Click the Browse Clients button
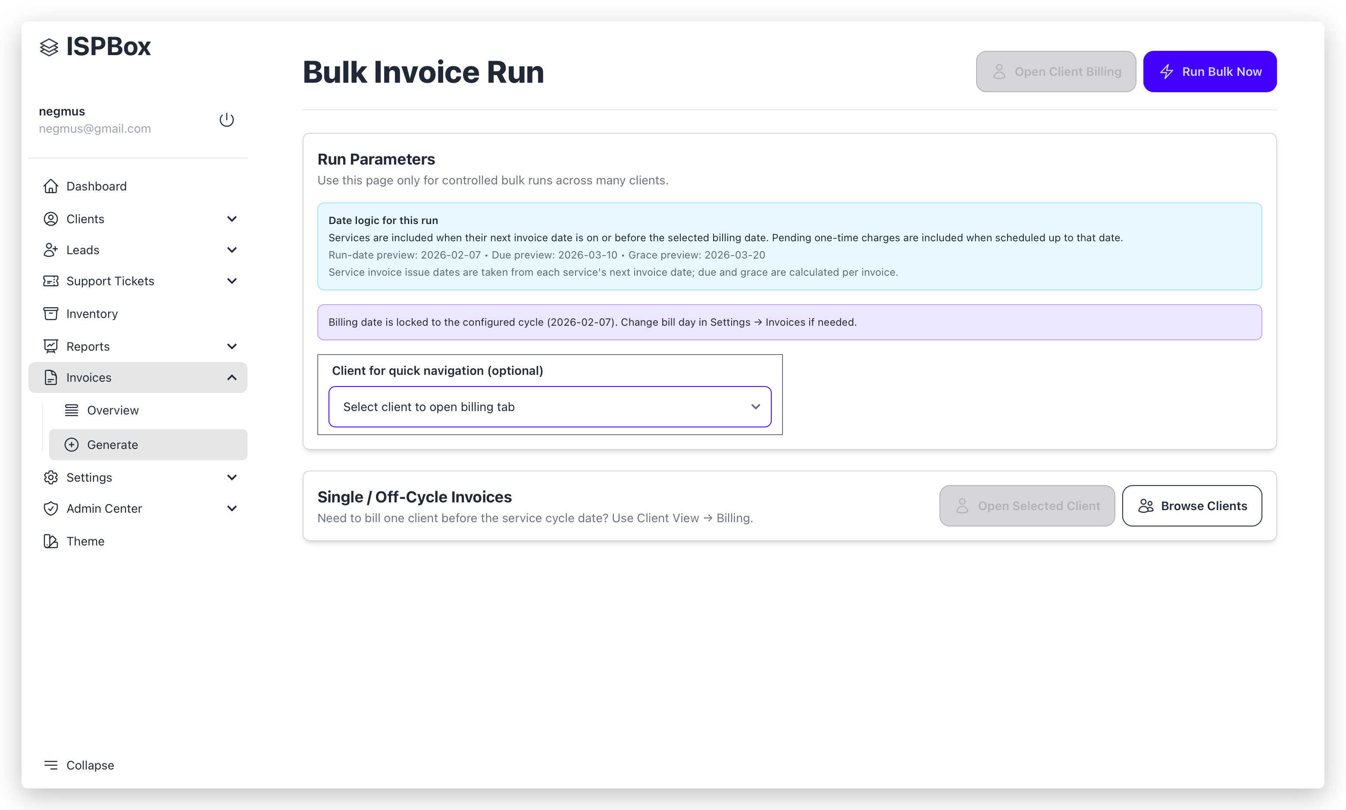 [x=1192, y=506]
